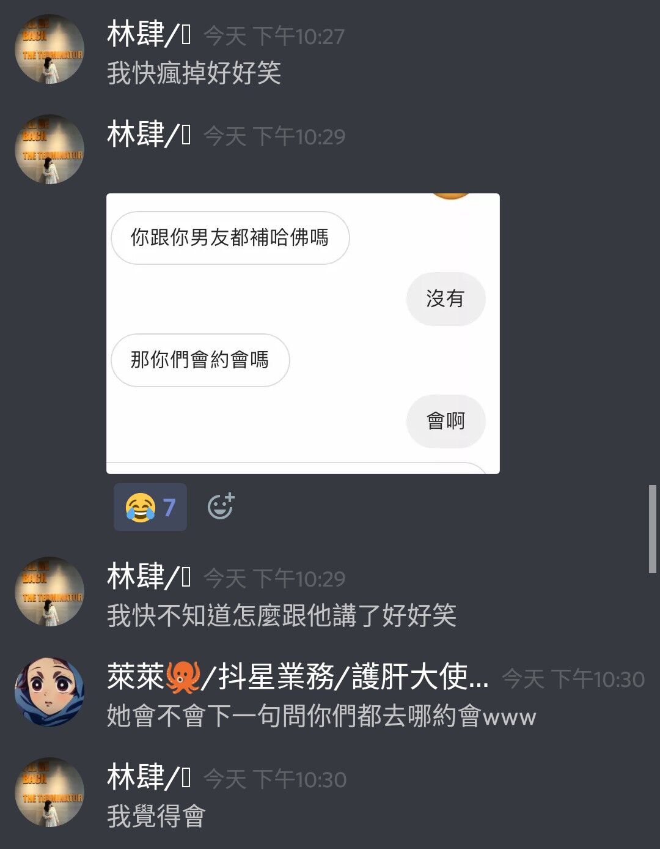Select the message 她會不會下一句問你們都去哪約會www
This screenshot has width=660, height=849.
tap(321, 716)
